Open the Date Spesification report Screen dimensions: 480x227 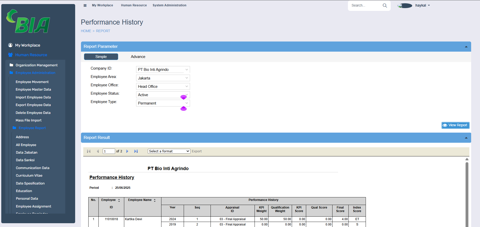pyautogui.click(x=30, y=183)
